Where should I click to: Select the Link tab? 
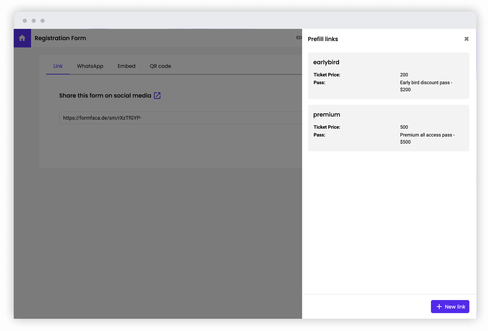tap(58, 66)
